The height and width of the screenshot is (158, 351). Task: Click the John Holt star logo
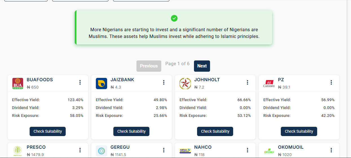[185, 83]
